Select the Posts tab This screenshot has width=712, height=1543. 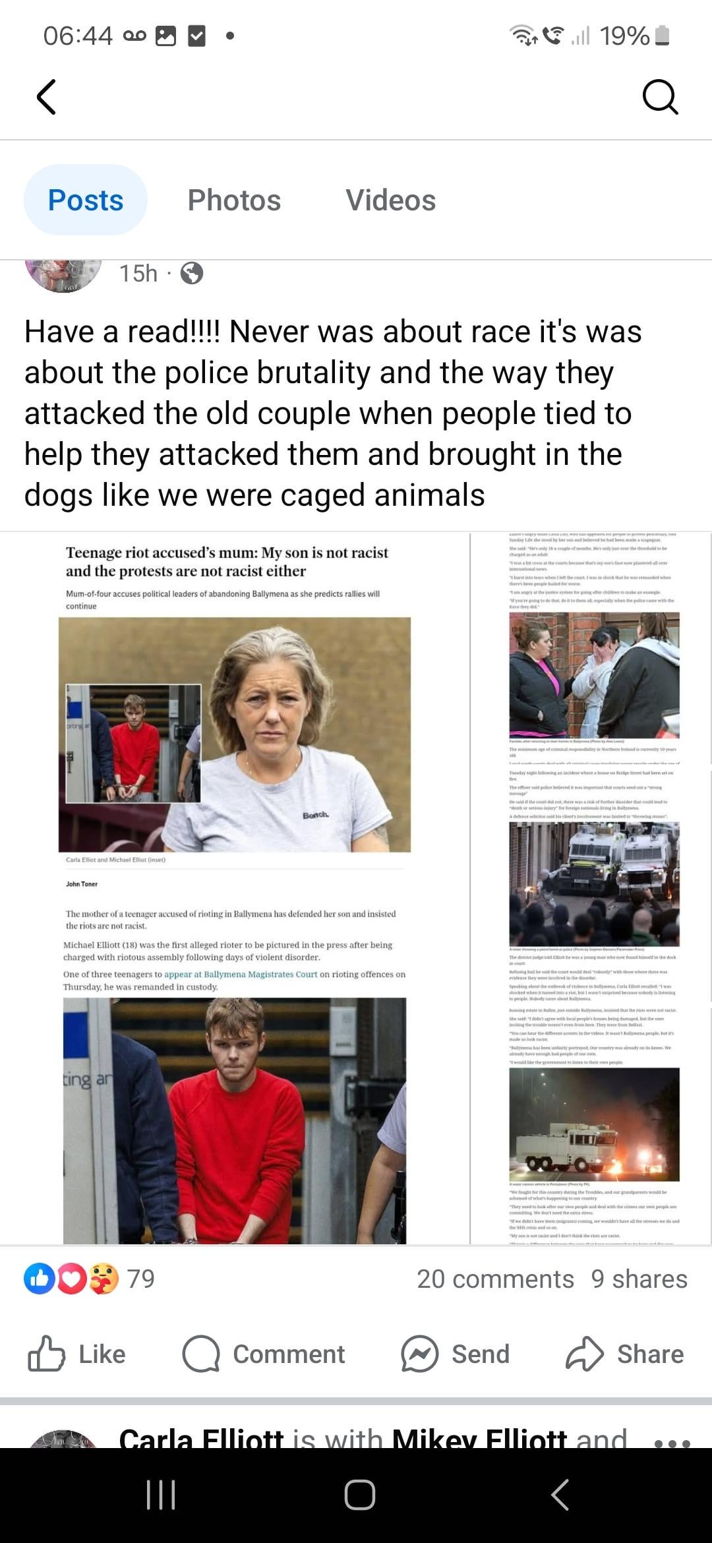click(86, 200)
